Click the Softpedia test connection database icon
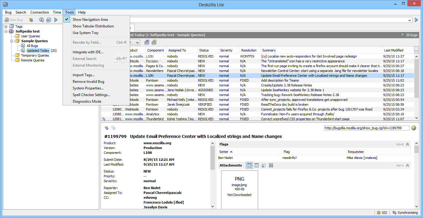The width and height of the screenshot is (423, 218). (x=11, y=31)
